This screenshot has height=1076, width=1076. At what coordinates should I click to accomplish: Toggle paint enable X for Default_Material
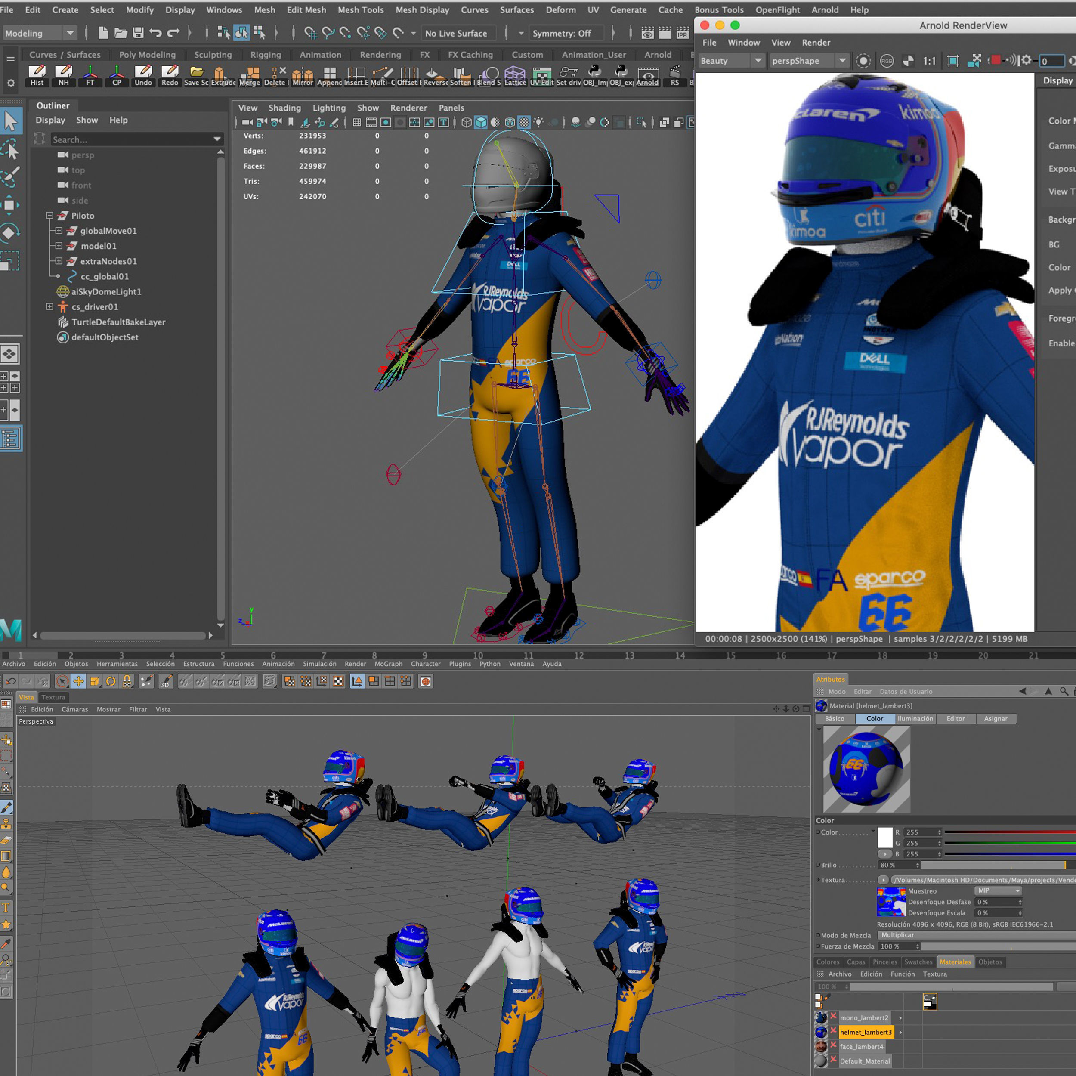[834, 1060]
